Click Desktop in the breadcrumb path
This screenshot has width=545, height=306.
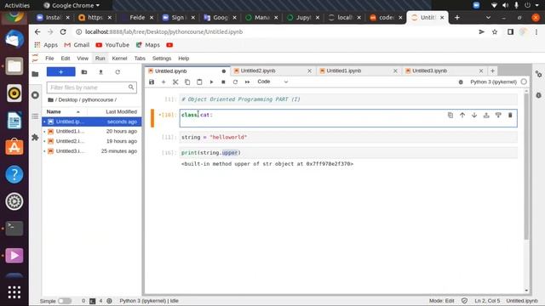pyautogui.click(x=68, y=100)
